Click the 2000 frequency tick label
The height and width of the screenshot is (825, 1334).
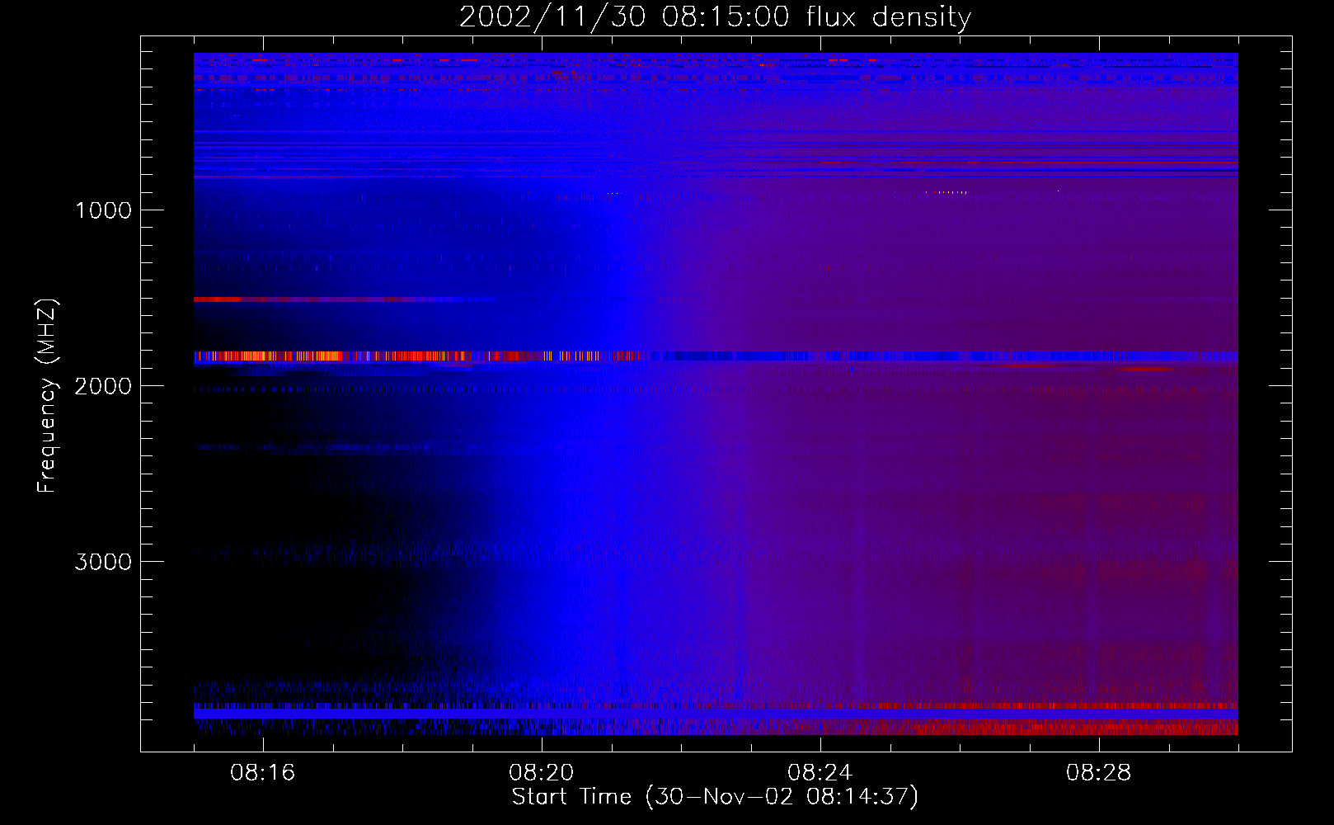[x=103, y=386]
